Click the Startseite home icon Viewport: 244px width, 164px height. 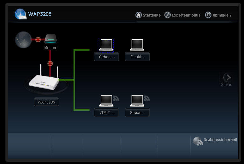pyautogui.click(x=139, y=15)
